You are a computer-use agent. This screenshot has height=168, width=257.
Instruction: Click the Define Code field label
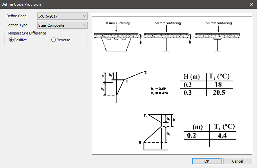pyautogui.click(x=17, y=16)
